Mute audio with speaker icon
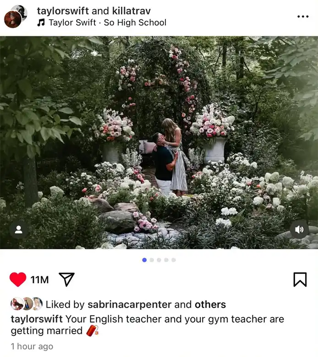Image resolution: width=318 pixels, height=357 pixels. [x=299, y=229]
